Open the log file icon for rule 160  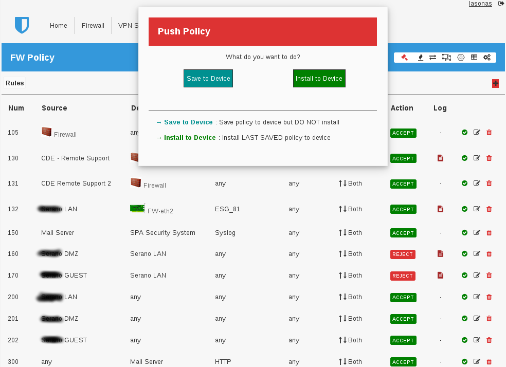(x=440, y=253)
